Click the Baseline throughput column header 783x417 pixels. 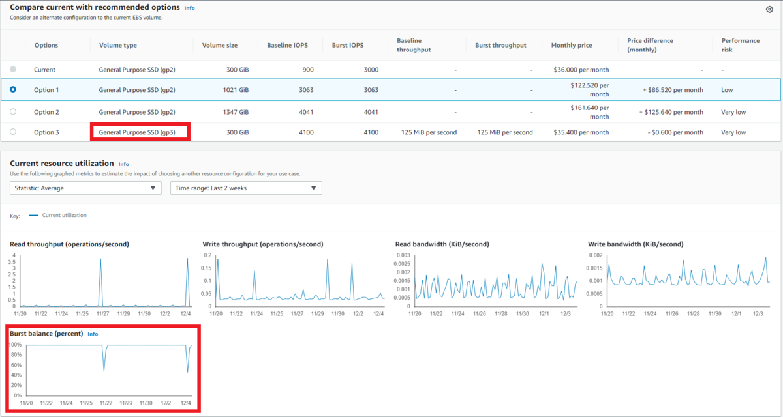(414, 45)
